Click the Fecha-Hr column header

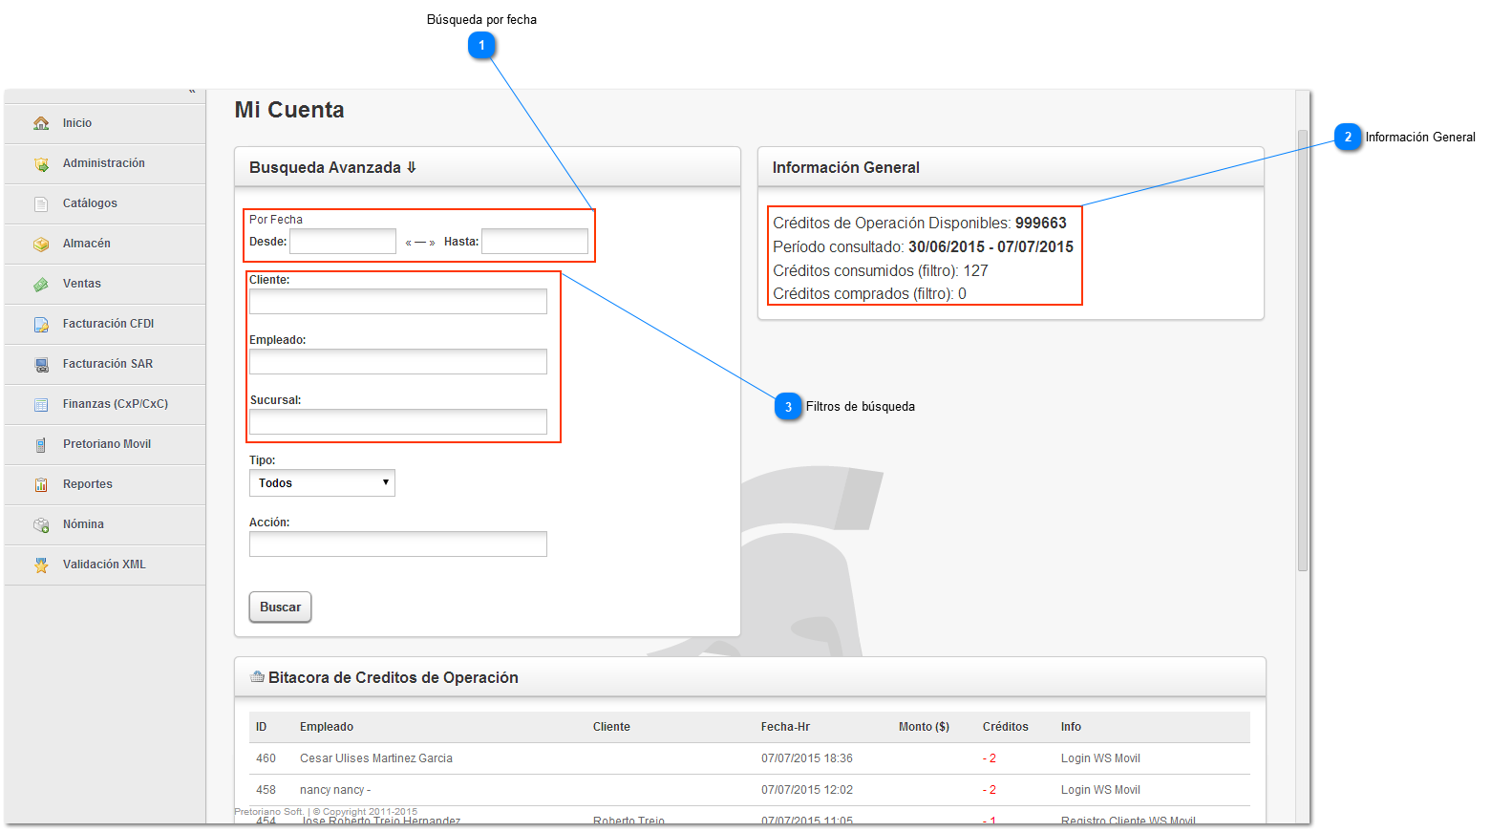pyautogui.click(x=785, y=727)
